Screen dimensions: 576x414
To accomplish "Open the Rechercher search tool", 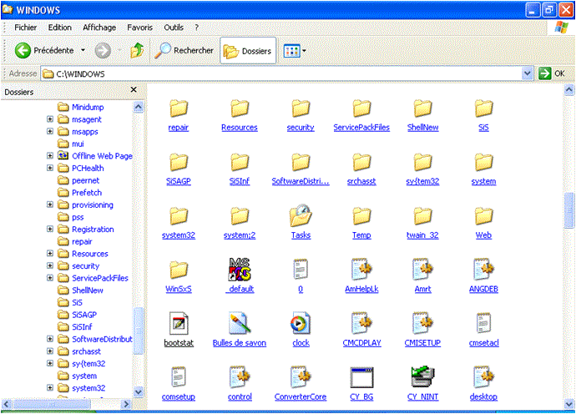I will tap(184, 50).
